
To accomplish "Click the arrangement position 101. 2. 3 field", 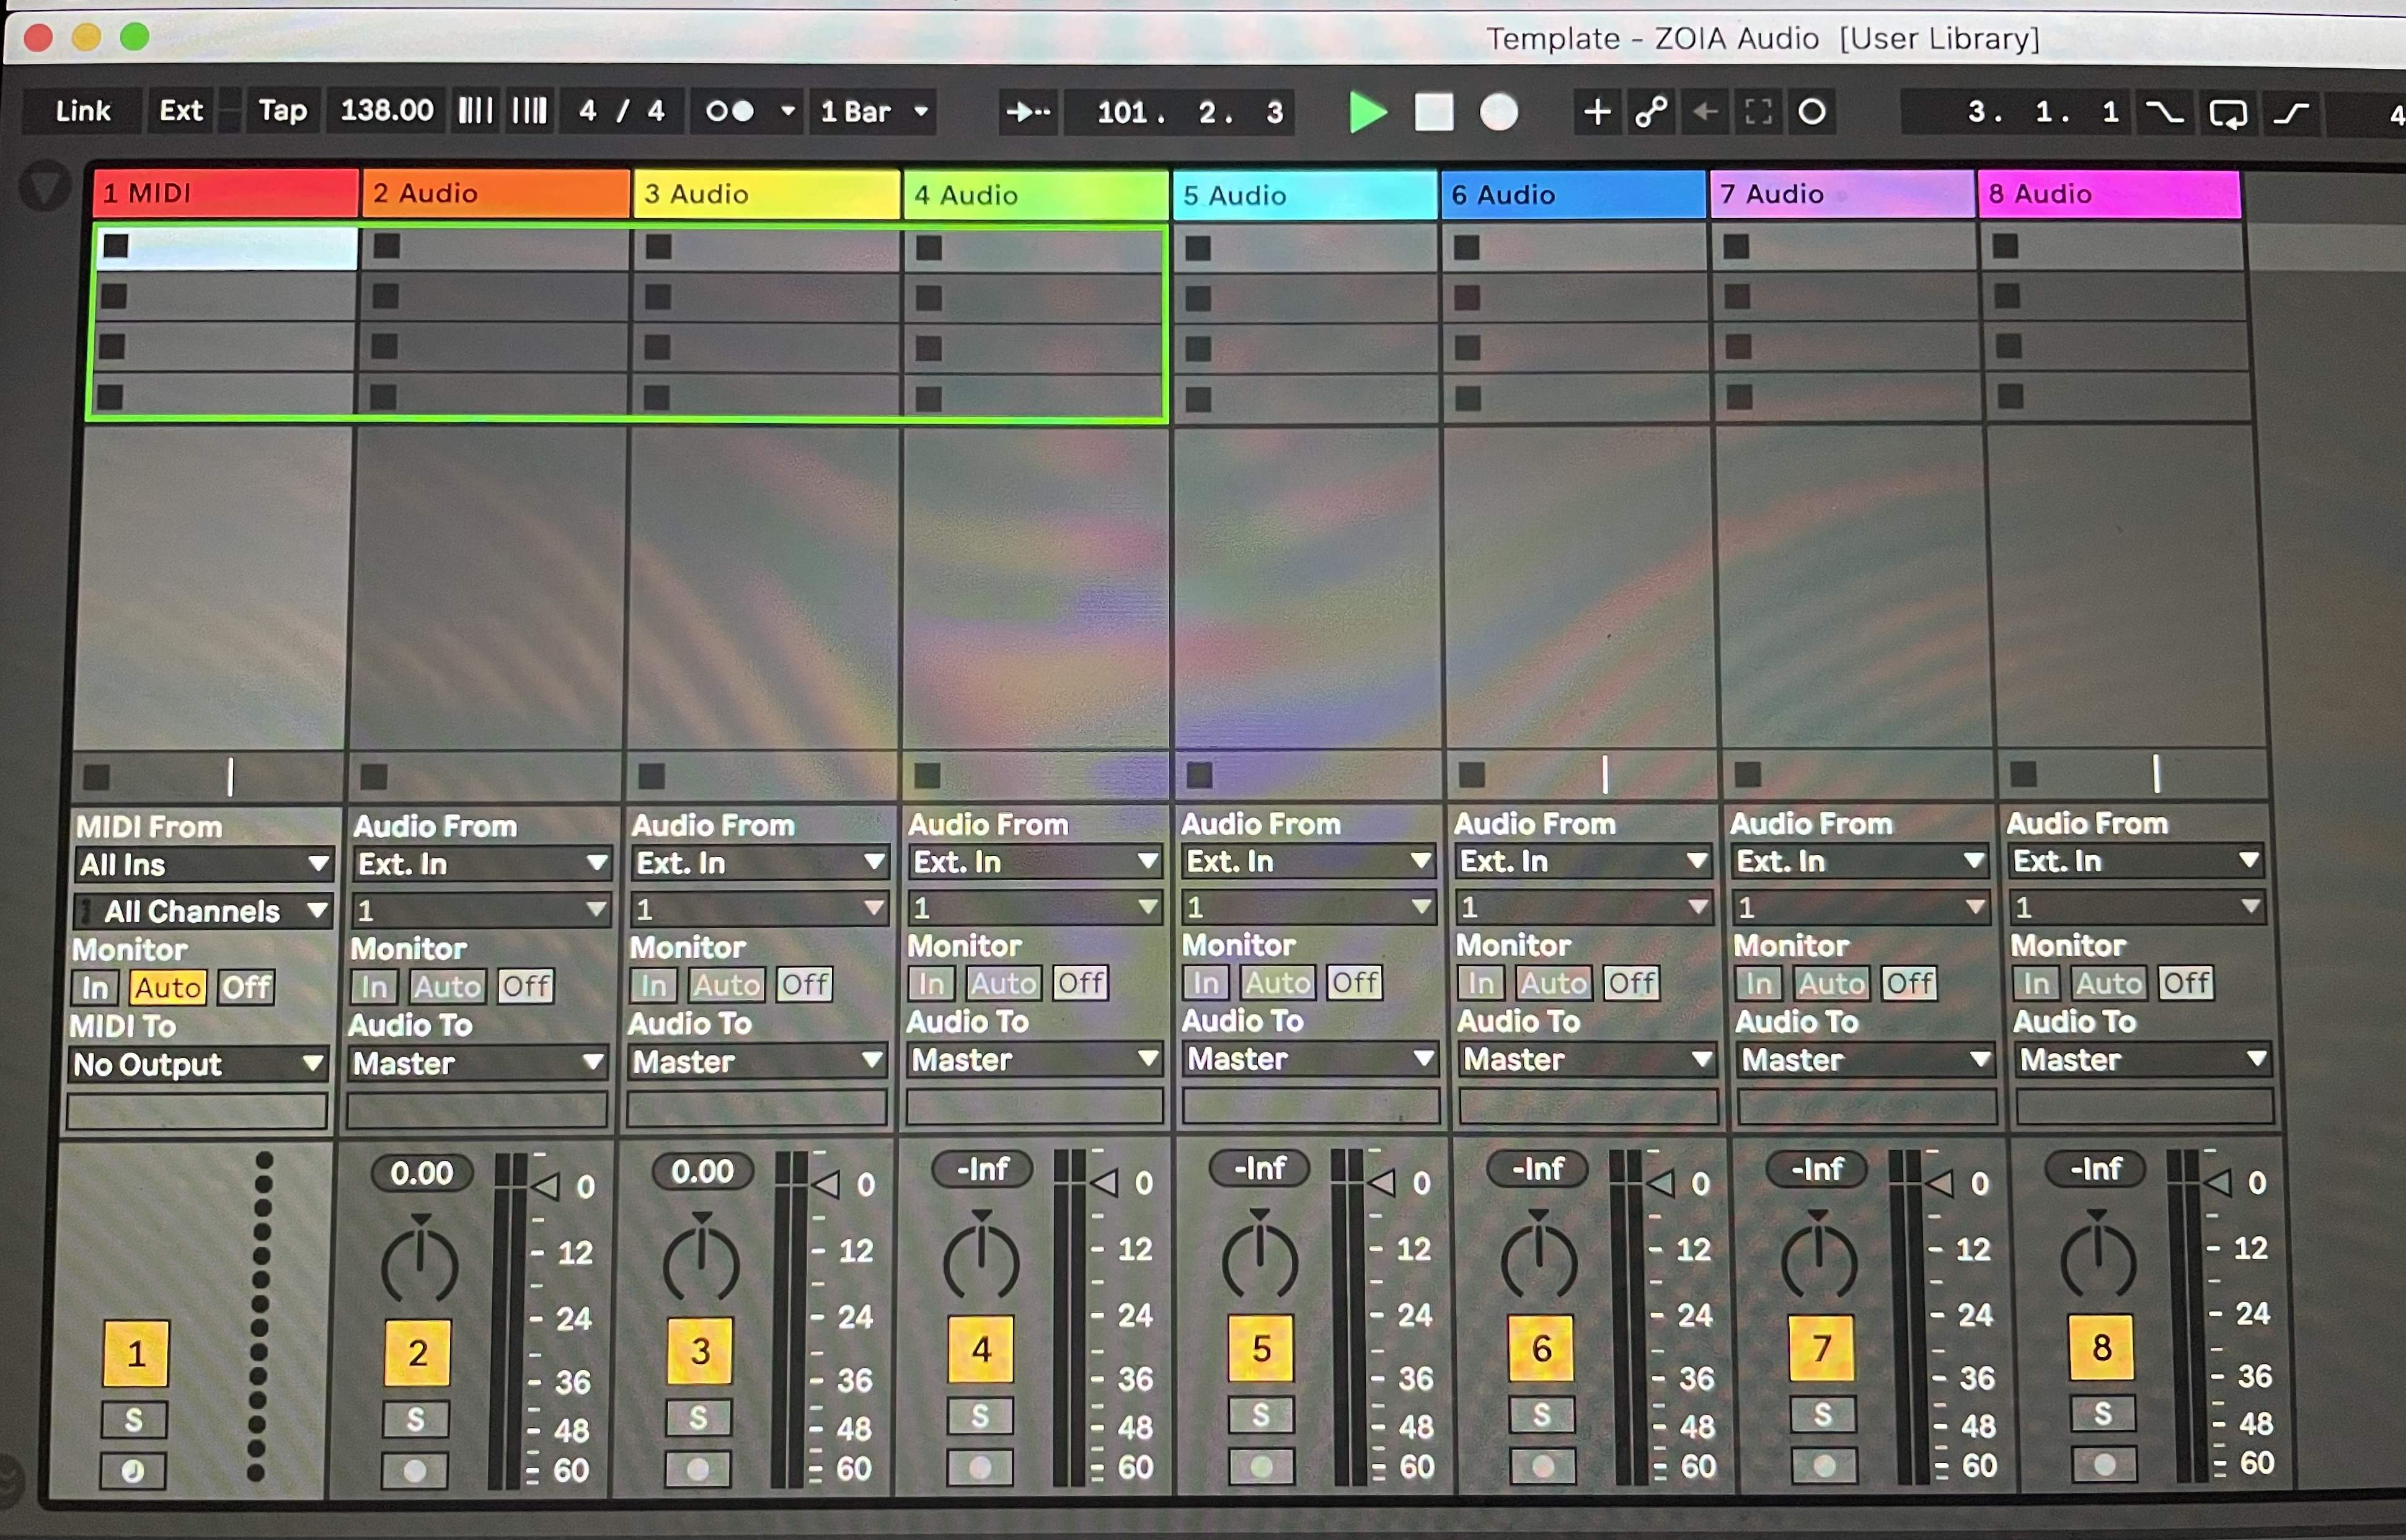I will point(1180,112).
